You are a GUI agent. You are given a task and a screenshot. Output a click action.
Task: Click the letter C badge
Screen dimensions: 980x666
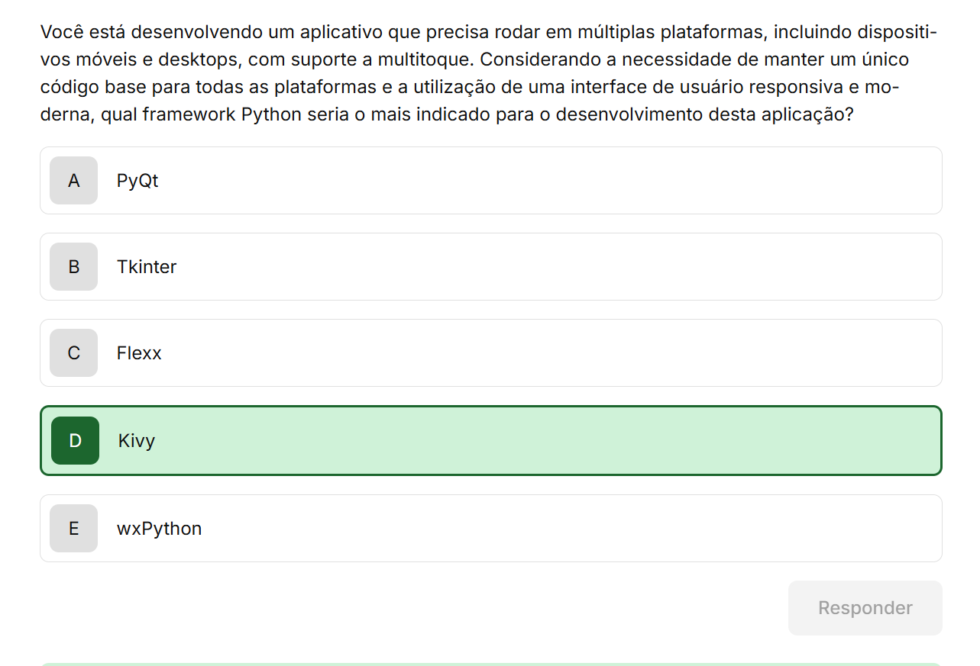[x=73, y=353]
